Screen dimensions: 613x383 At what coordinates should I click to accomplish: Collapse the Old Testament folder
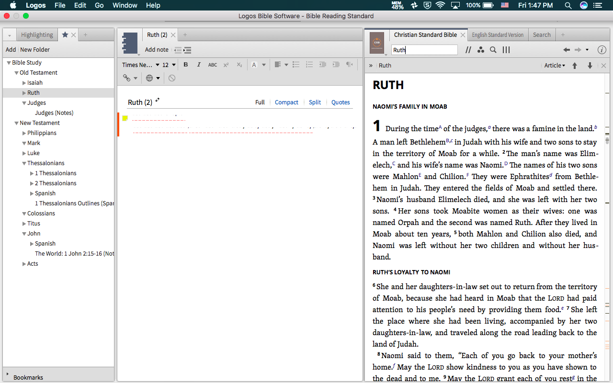pyautogui.click(x=16, y=73)
